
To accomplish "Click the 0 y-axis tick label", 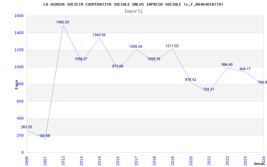I will [22, 153].
